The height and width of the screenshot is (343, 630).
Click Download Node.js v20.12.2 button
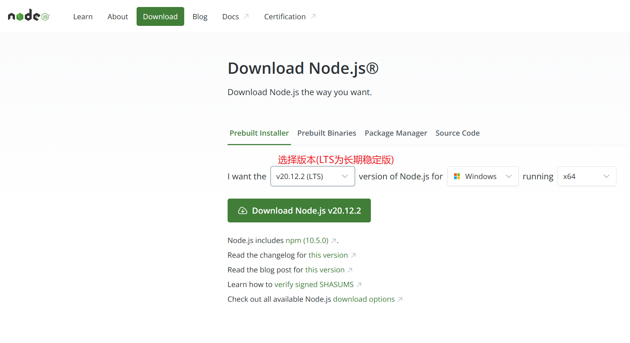click(x=299, y=210)
